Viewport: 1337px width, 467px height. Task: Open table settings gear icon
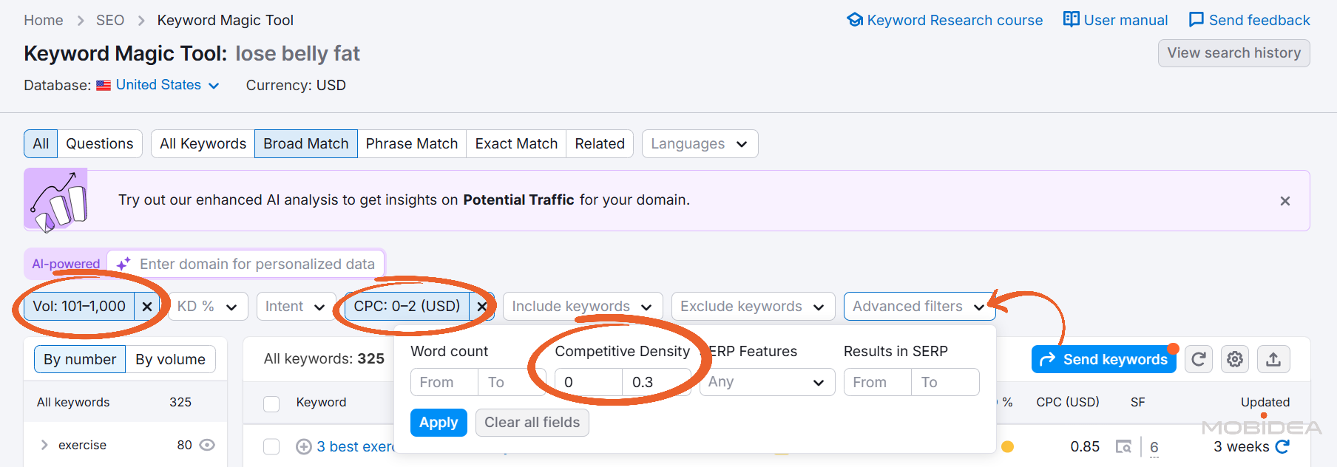(x=1235, y=359)
